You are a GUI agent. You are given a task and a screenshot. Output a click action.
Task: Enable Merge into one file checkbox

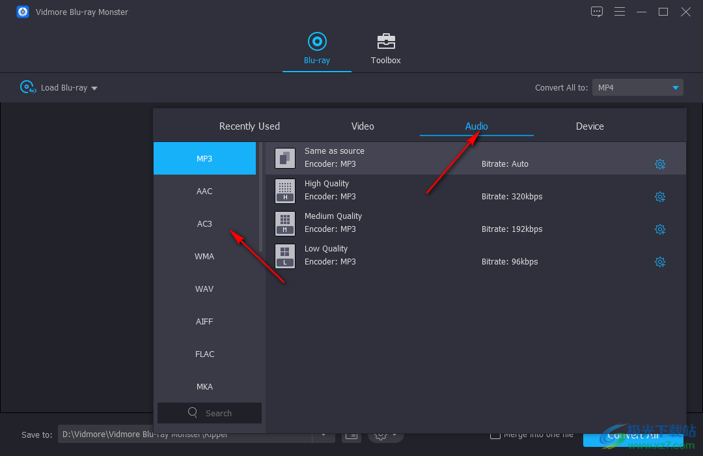click(495, 435)
